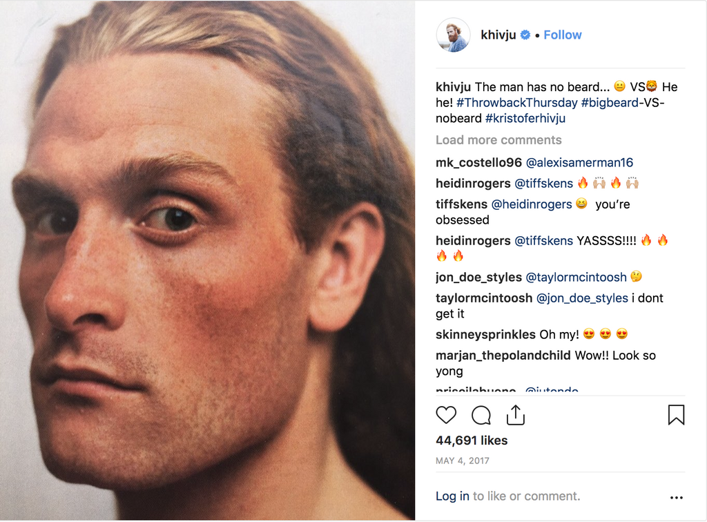The width and height of the screenshot is (707, 522).
Task: Open the khivju profile avatar
Action: point(454,35)
